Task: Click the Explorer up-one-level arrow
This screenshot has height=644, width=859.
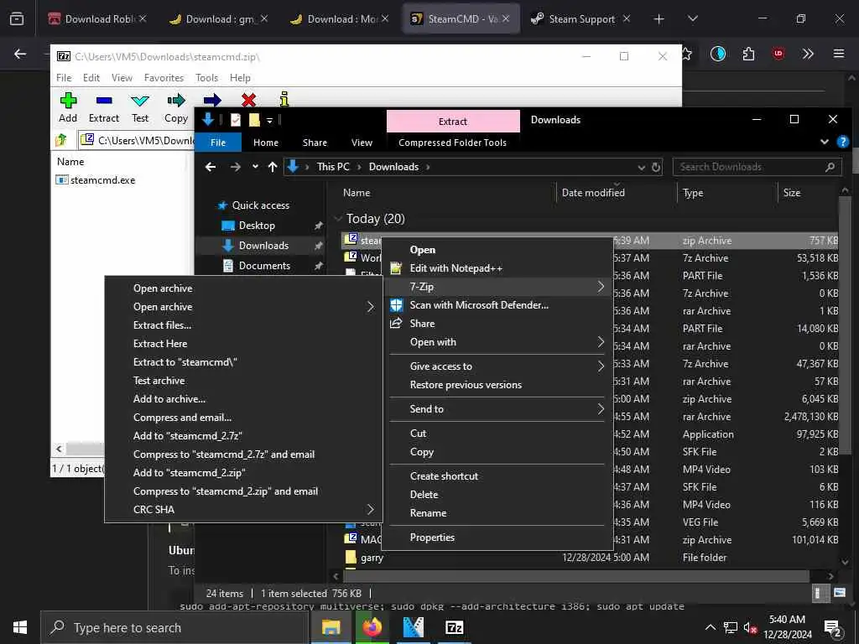Action: 273,167
